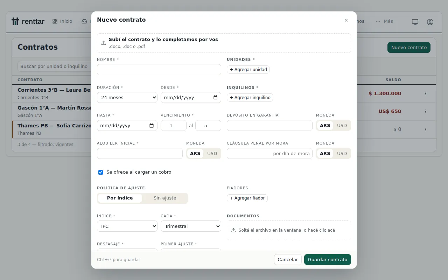Click the Guardar contrato button
This screenshot has width=448, height=280.
(x=328, y=259)
